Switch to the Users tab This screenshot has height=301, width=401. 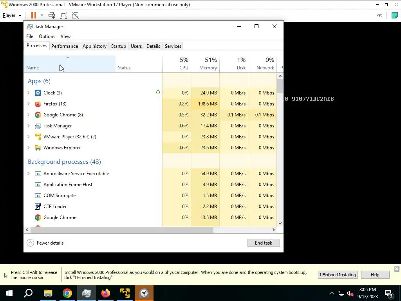pos(136,46)
